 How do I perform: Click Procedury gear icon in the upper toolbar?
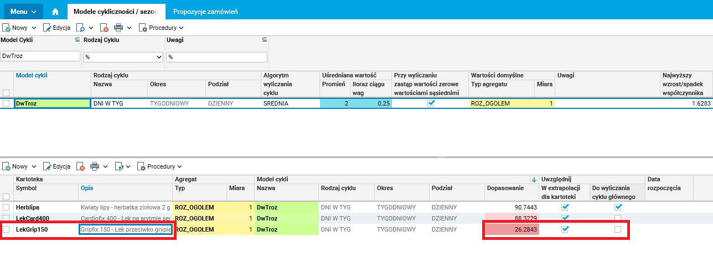(x=143, y=27)
